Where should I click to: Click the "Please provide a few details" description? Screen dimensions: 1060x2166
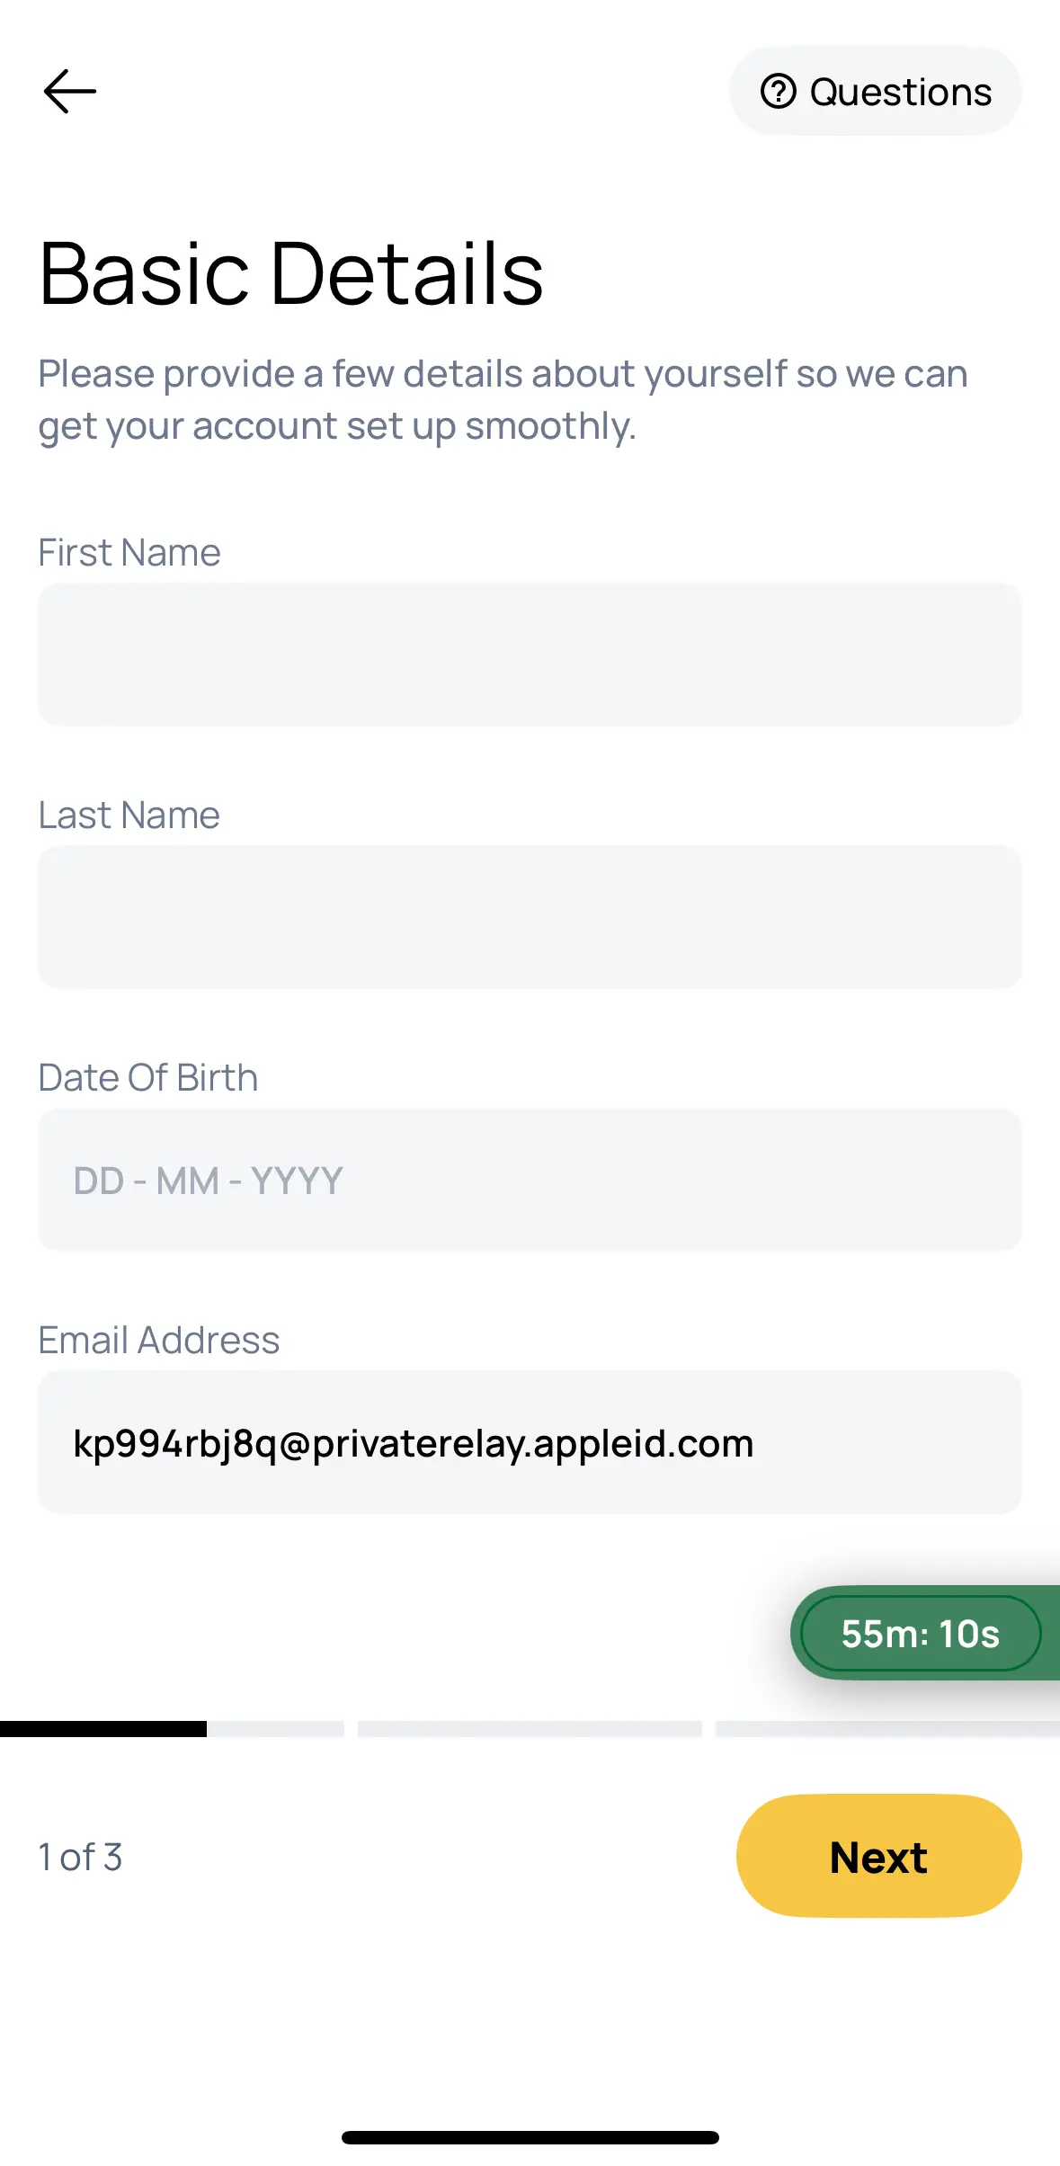click(x=503, y=399)
